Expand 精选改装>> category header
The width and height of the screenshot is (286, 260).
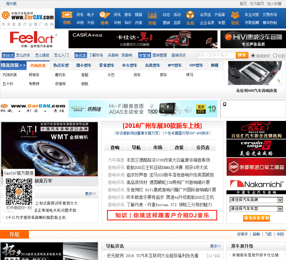coord(13,65)
